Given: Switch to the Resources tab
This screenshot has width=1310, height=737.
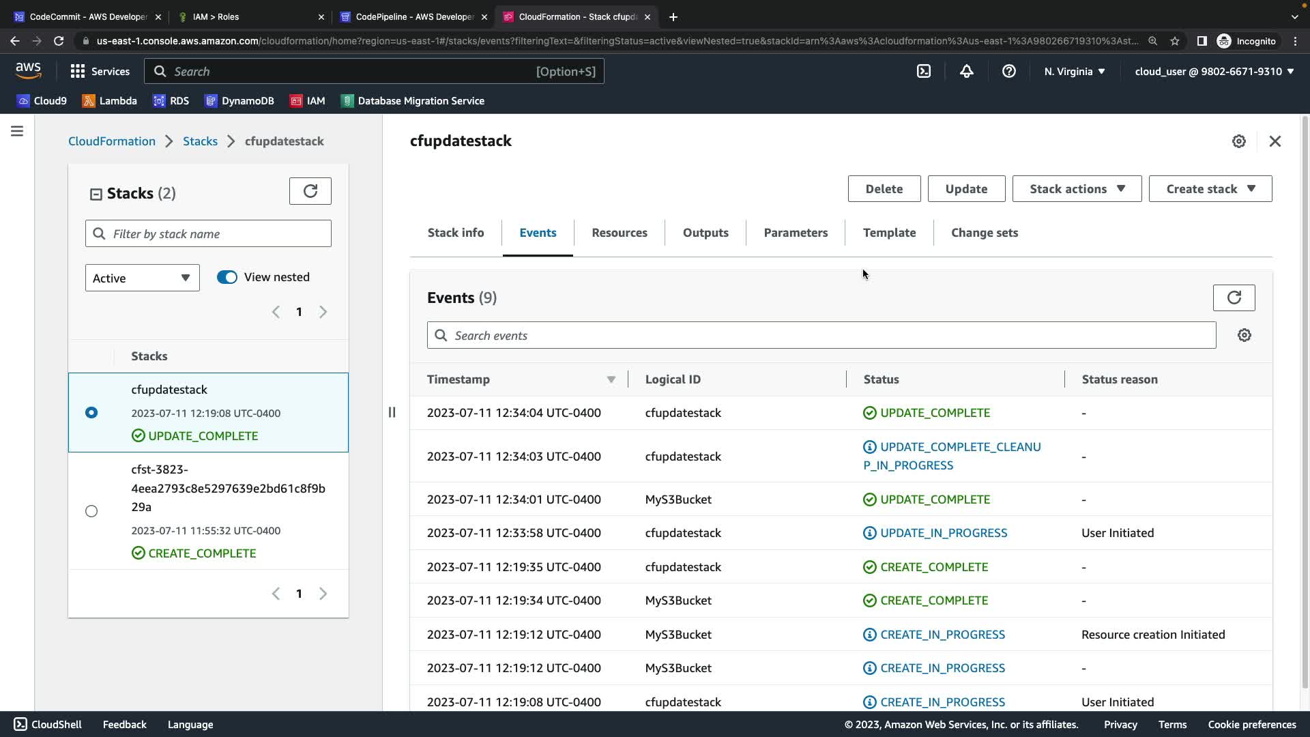Looking at the screenshot, I should pos(619,233).
